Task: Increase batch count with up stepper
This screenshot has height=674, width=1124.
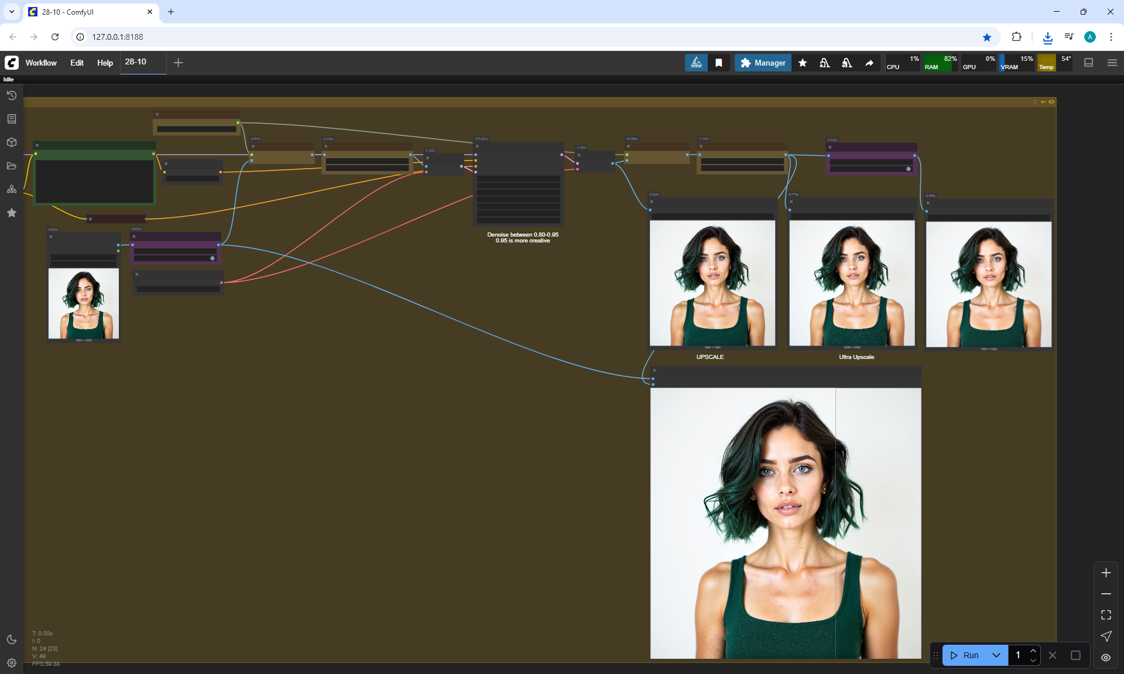Action: [x=1033, y=651]
